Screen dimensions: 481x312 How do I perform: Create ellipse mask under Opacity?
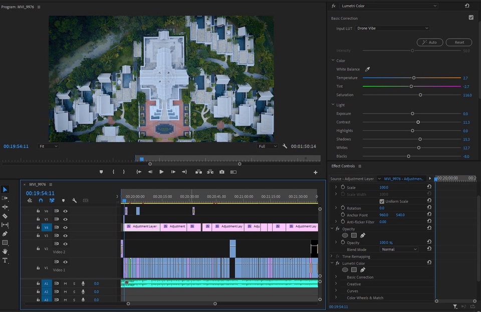(x=345, y=235)
